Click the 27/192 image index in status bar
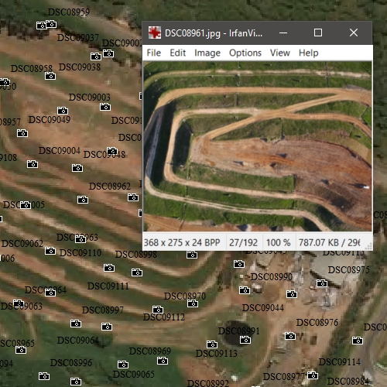Image resolution: width=387 pixels, height=387 pixels. (244, 243)
